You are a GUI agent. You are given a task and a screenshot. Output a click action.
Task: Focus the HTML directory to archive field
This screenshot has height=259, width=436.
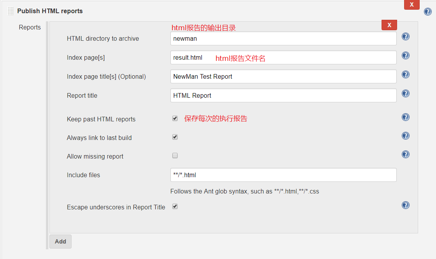tap(284, 38)
